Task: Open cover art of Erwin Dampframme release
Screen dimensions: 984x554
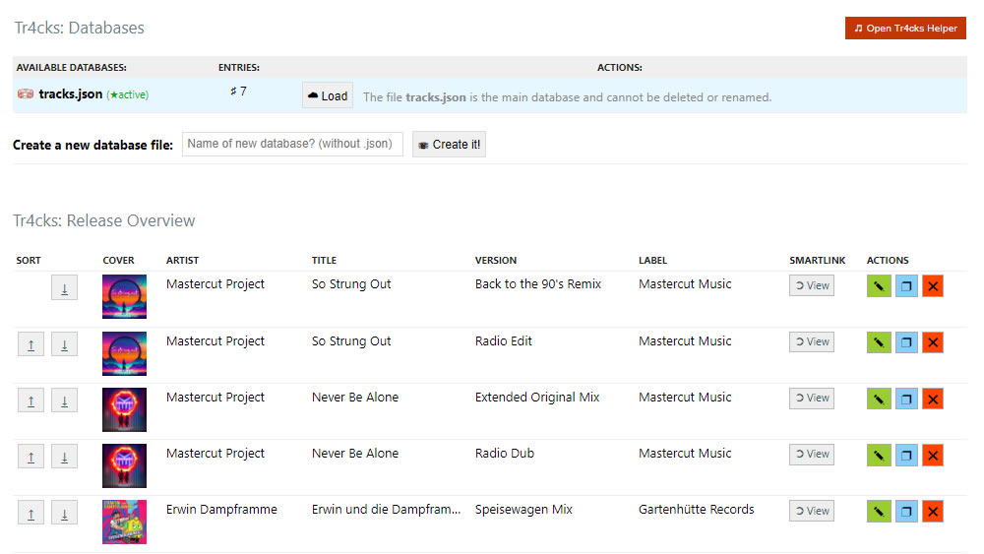Action: point(124,522)
